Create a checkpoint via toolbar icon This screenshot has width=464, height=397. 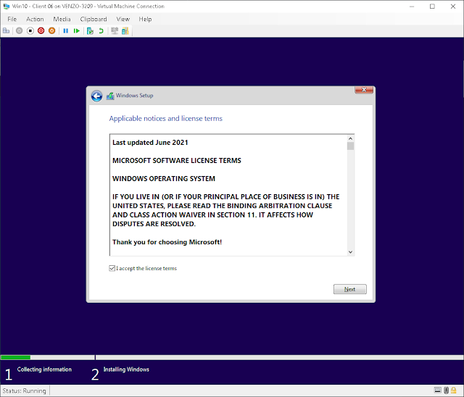click(x=90, y=30)
